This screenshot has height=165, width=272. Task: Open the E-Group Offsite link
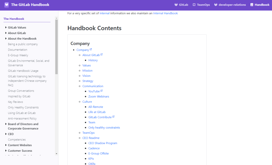(x=99, y=154)
